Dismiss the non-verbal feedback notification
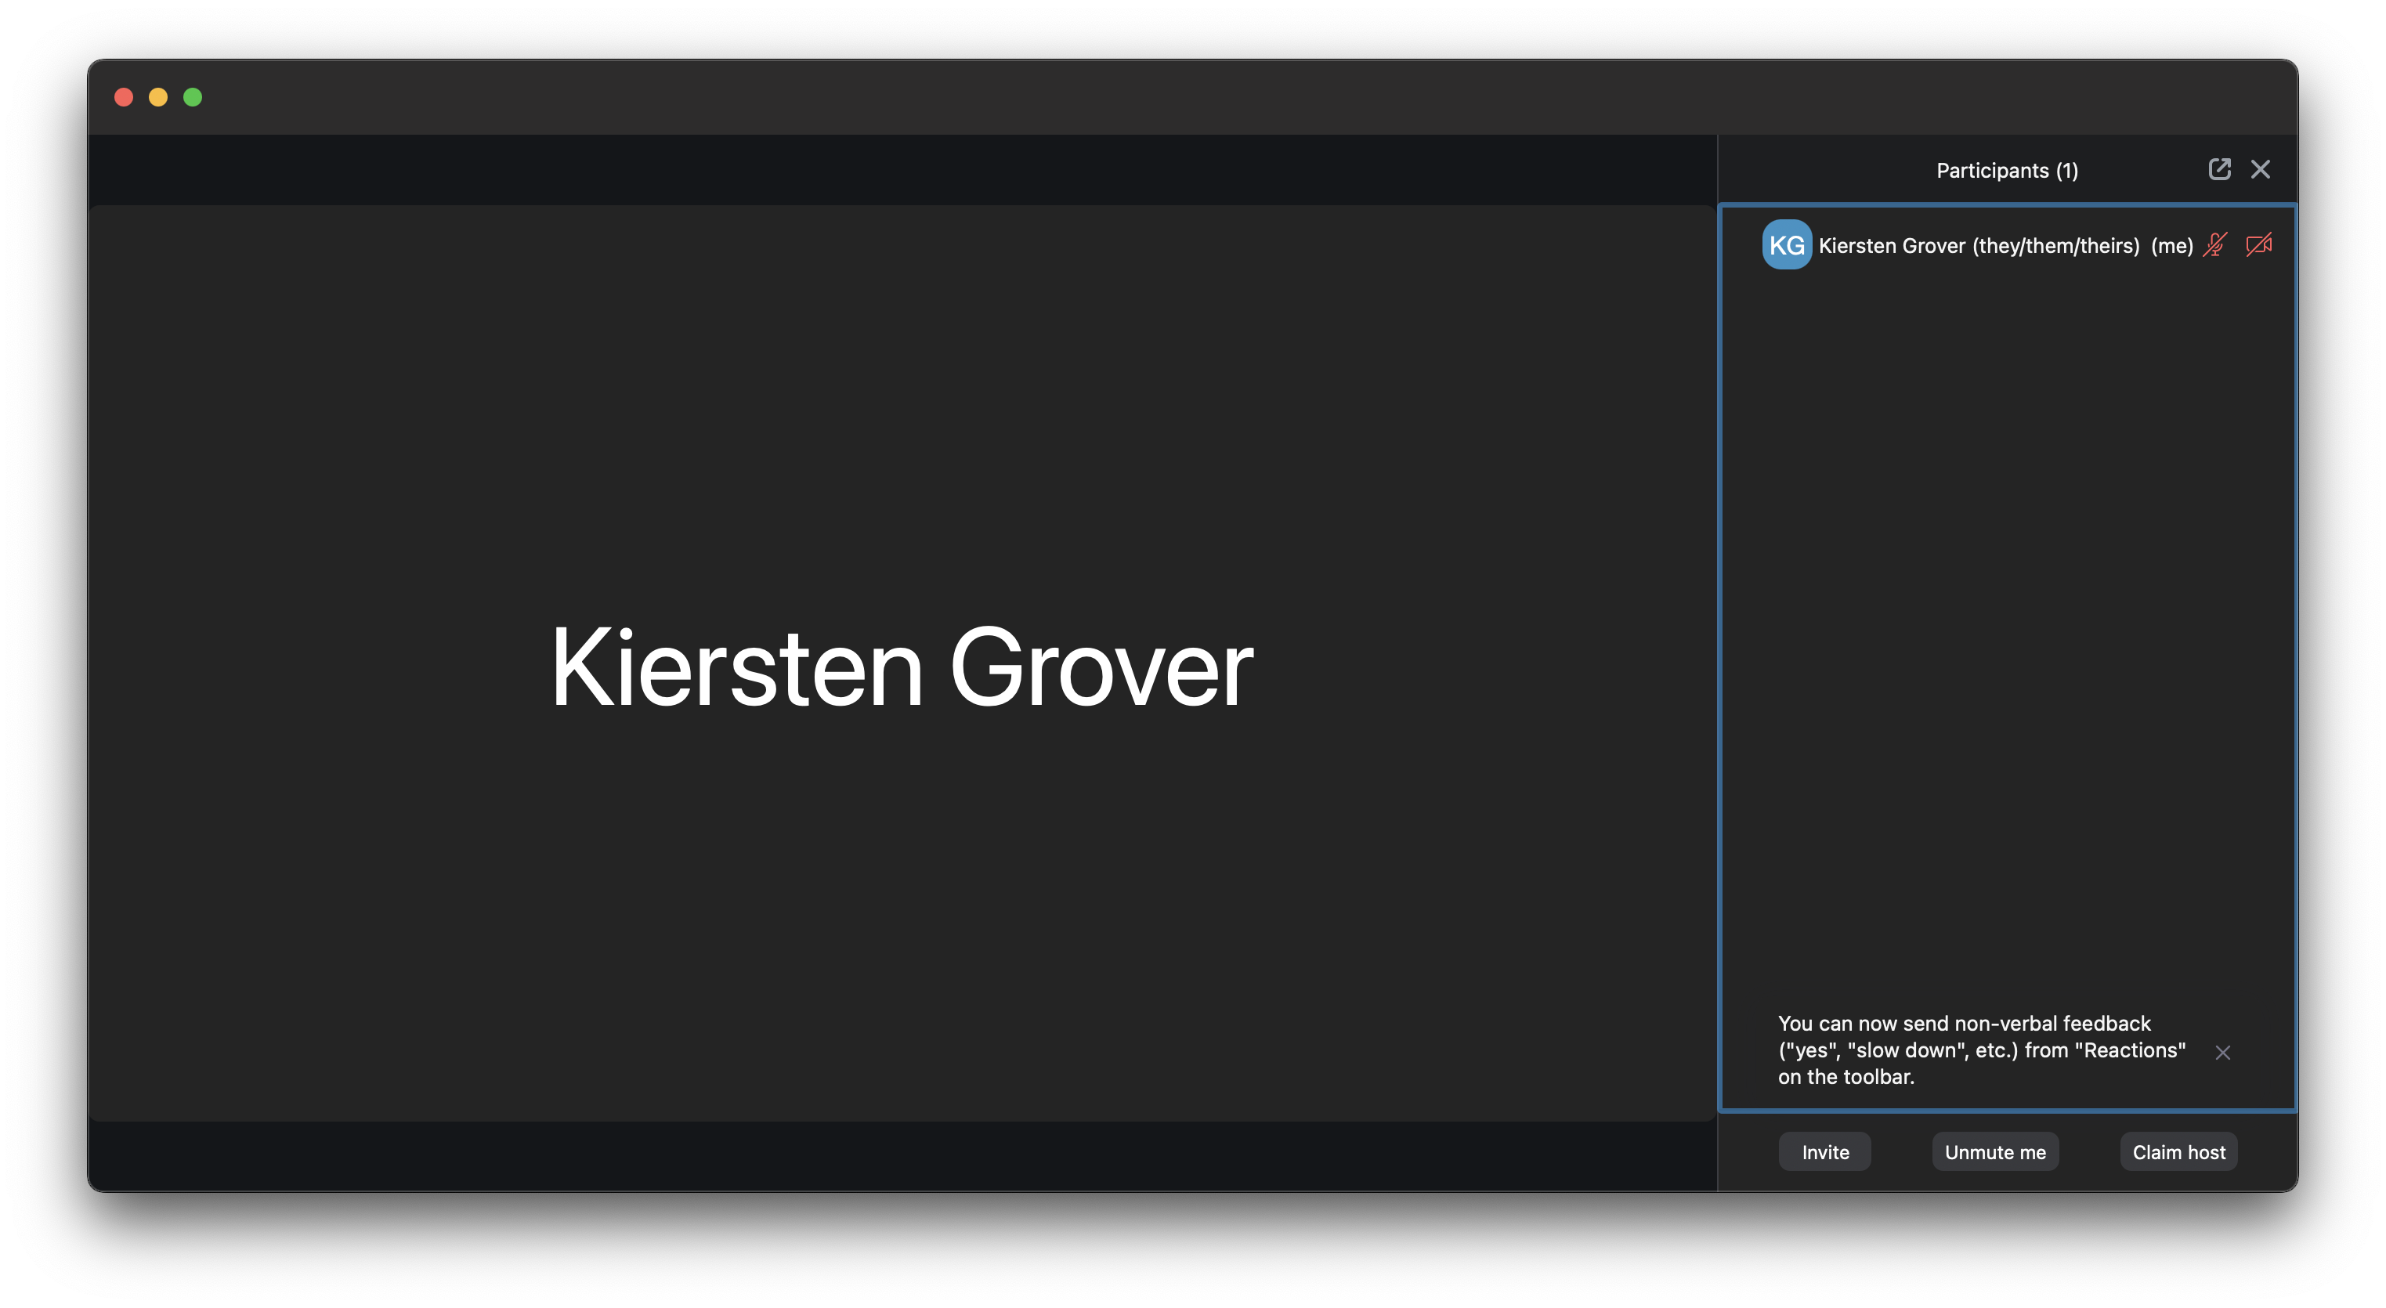2386x1308 pixels. click(x=2222, y=1053)
